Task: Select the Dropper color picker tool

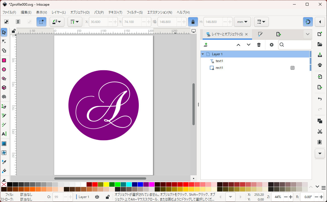Action: pos(4,162)
